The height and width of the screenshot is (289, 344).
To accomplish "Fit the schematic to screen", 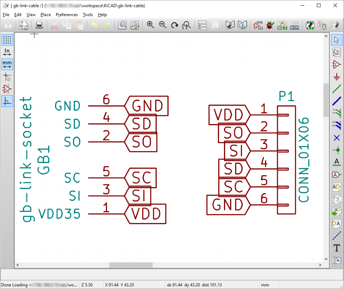I will (187, 25).
